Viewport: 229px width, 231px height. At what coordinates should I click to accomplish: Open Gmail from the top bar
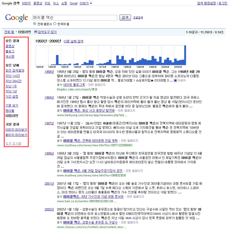74,3
